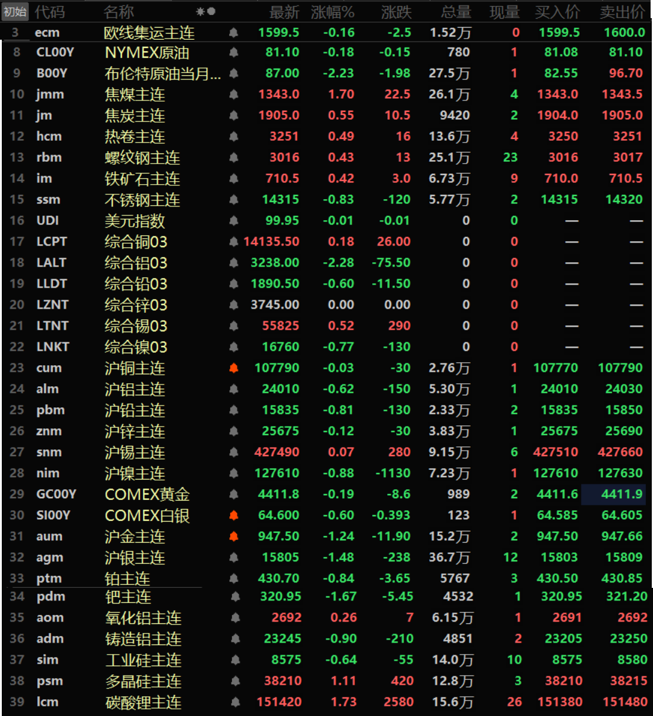Sort by 名称 column header

point(118,12)
